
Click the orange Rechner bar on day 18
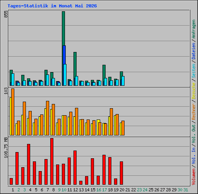[111, 122]
